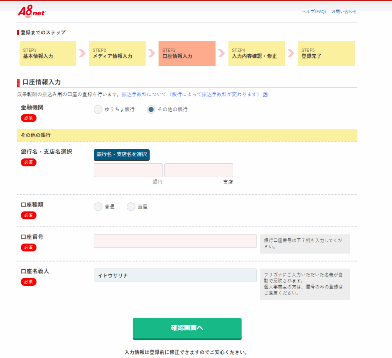
Task: Open the お問い合わせ link
Action: (344, 12)
